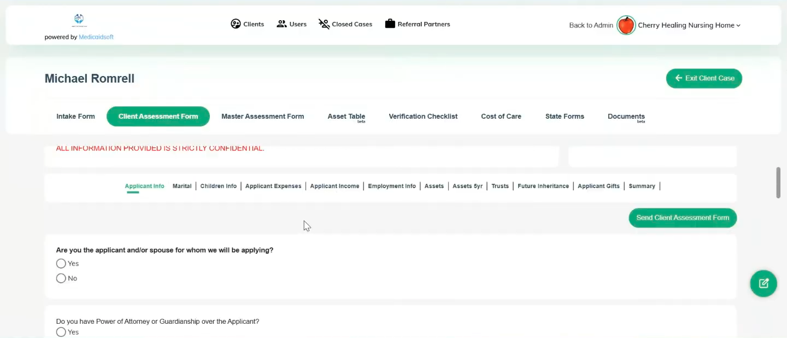Click the apple avatar icon
This screenshot has height=338, width=787.
pos(626,25)
